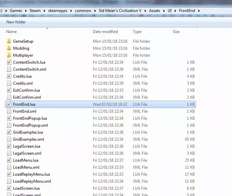Image resolution: width=232 pixels, height=196 pixels.
Task: Click FrontEnd in the breadcrumb
Action: 187,11
